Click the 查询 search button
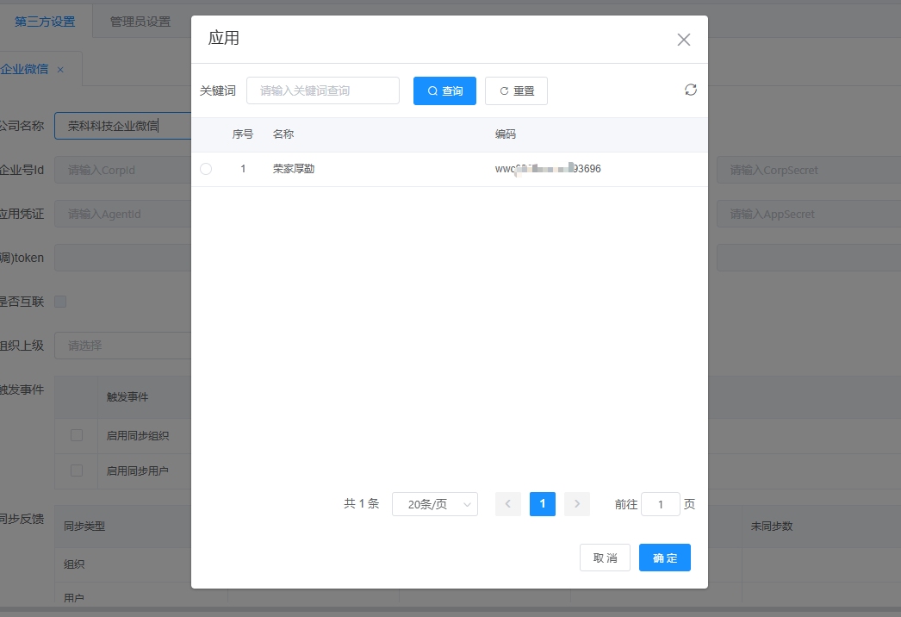This screenshot has height=617, width=901. 444,91
